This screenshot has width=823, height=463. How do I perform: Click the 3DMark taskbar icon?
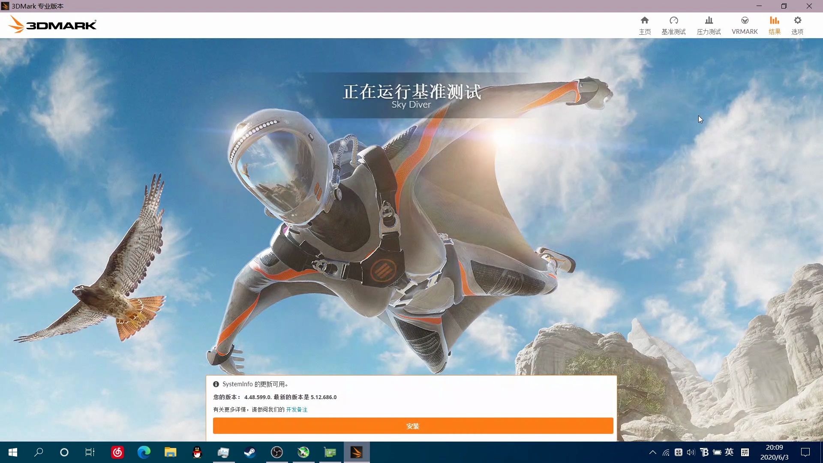pyautogui.click(x=357, y=452)
